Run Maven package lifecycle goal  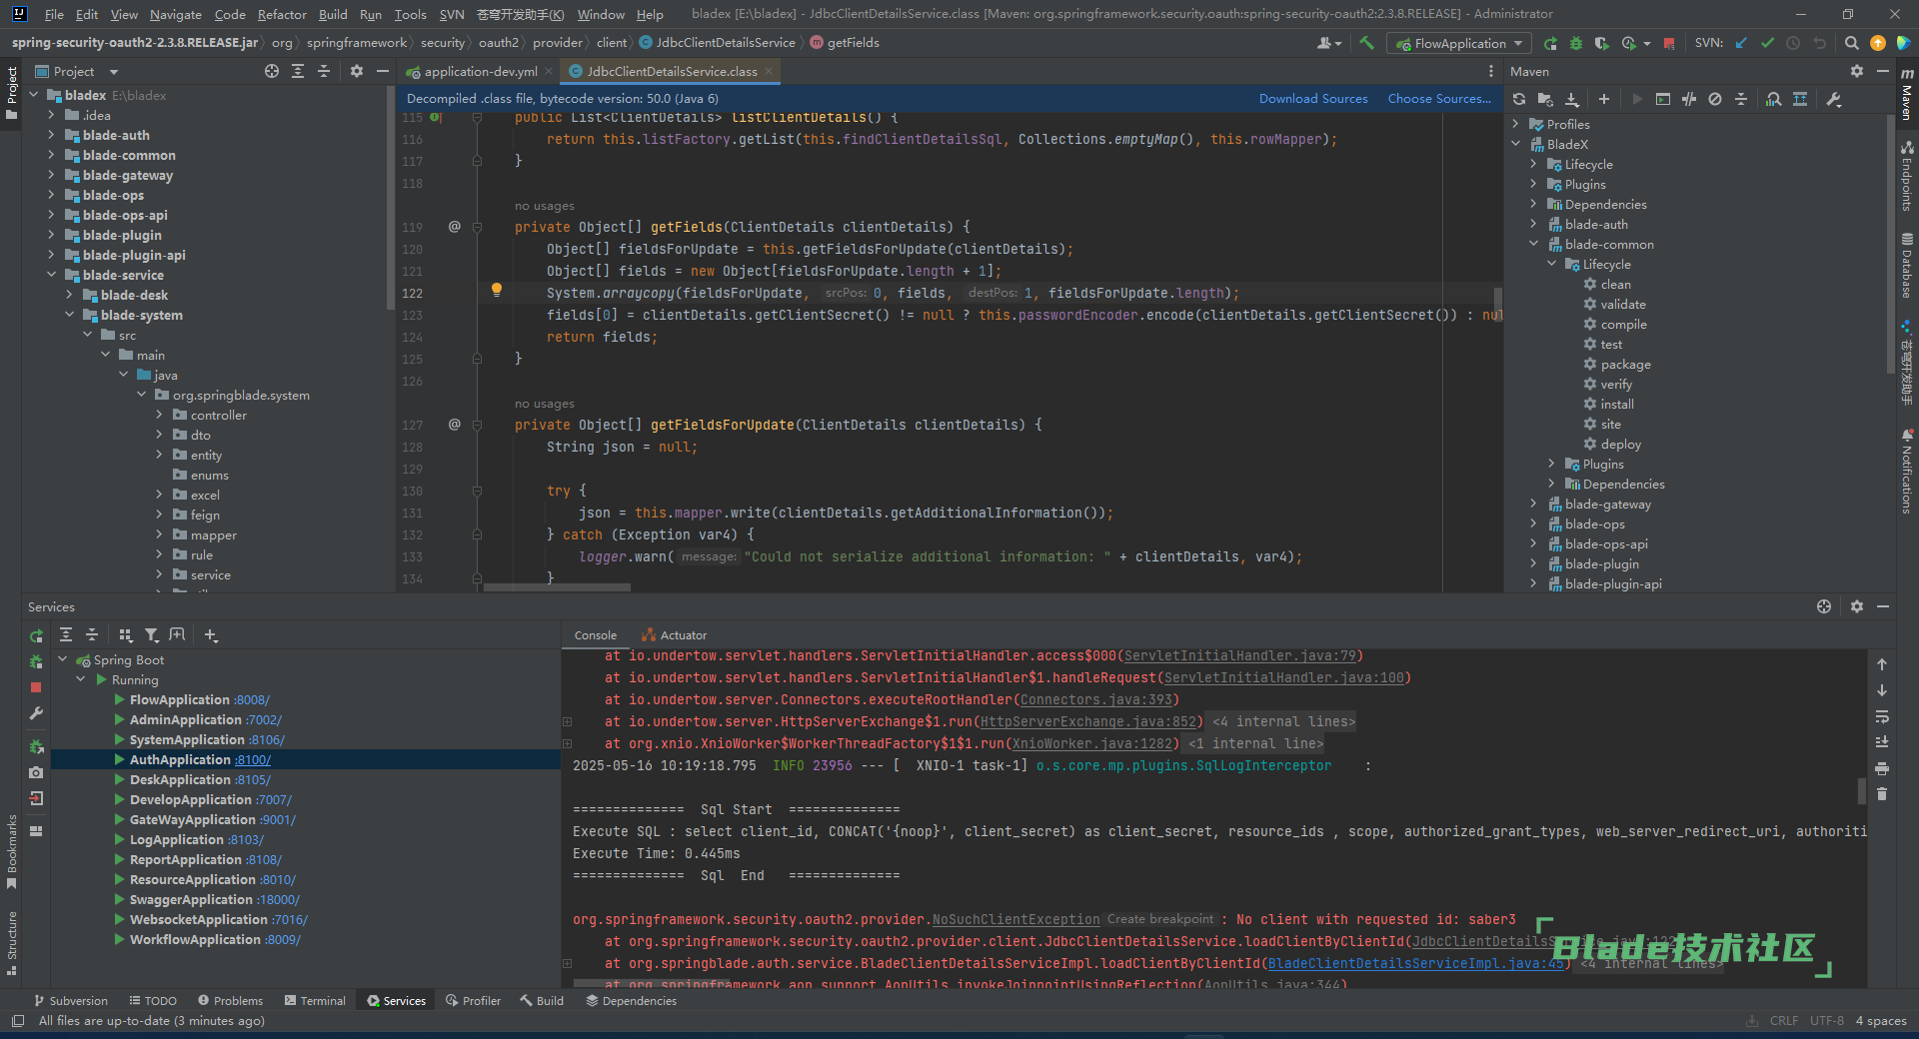[x=1624, y=365]
